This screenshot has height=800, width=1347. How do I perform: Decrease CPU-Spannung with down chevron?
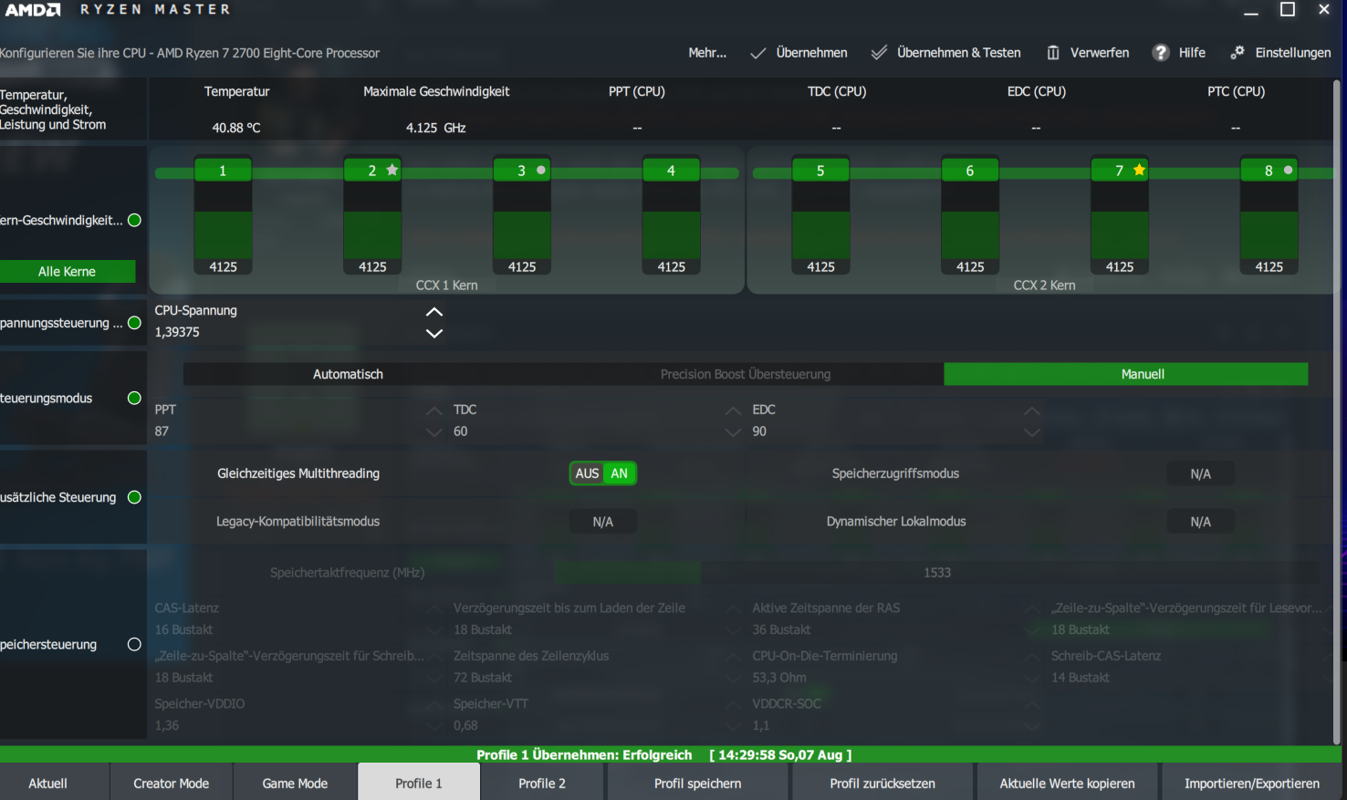tap(434, 333)
